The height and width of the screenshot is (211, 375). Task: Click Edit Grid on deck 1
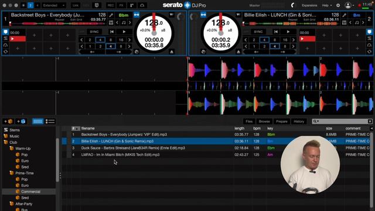pyautogui.click(x=76, y=20)
